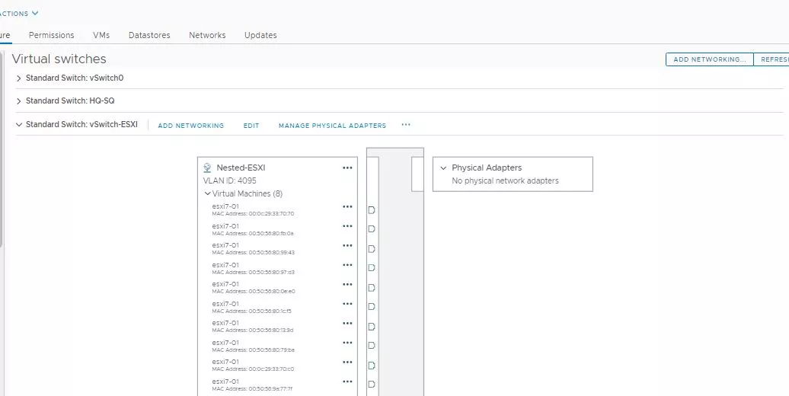Viewport: 789px width, 396px height.
Task: Open options for VM with MAC 00:50:56:80:97:d3
Action: [x=347, y=265]
